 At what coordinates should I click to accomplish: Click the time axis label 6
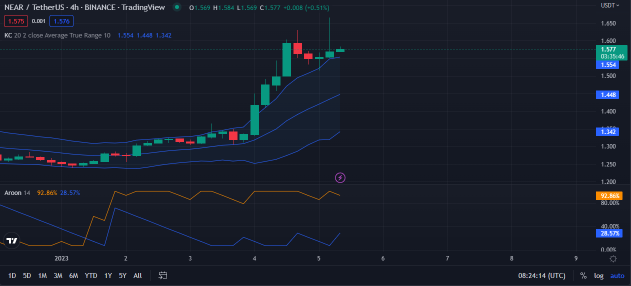point(383,258)
